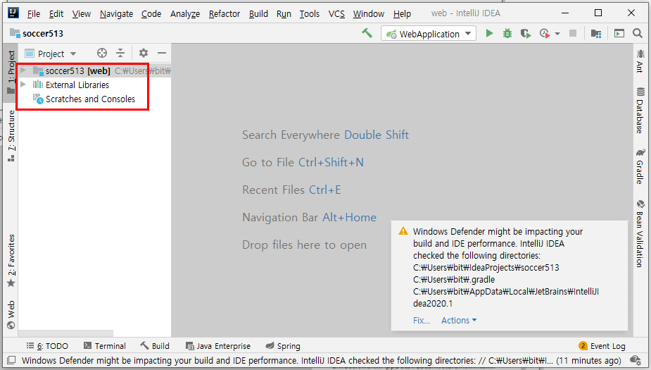This screenshot has width=651, height=370.
Task: Click the Windows Defender status bar message
Action: click(x=322, y=360)
